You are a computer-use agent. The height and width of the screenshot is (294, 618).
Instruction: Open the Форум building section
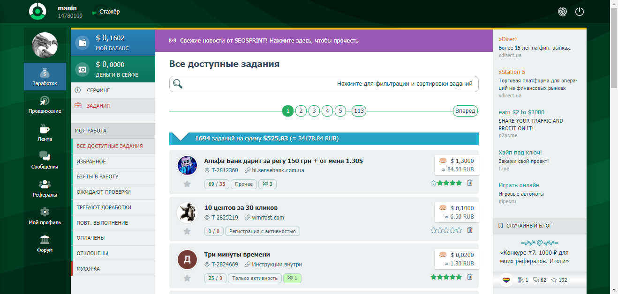coord(45,243)
